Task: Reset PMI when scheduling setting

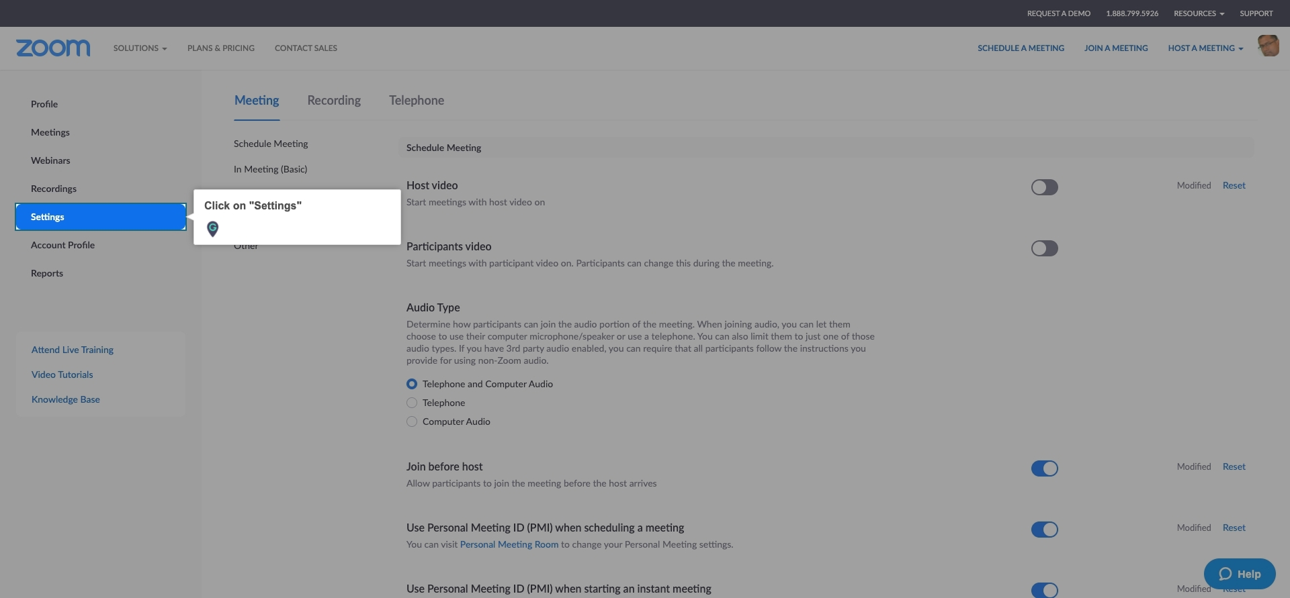Action: 1234,528
